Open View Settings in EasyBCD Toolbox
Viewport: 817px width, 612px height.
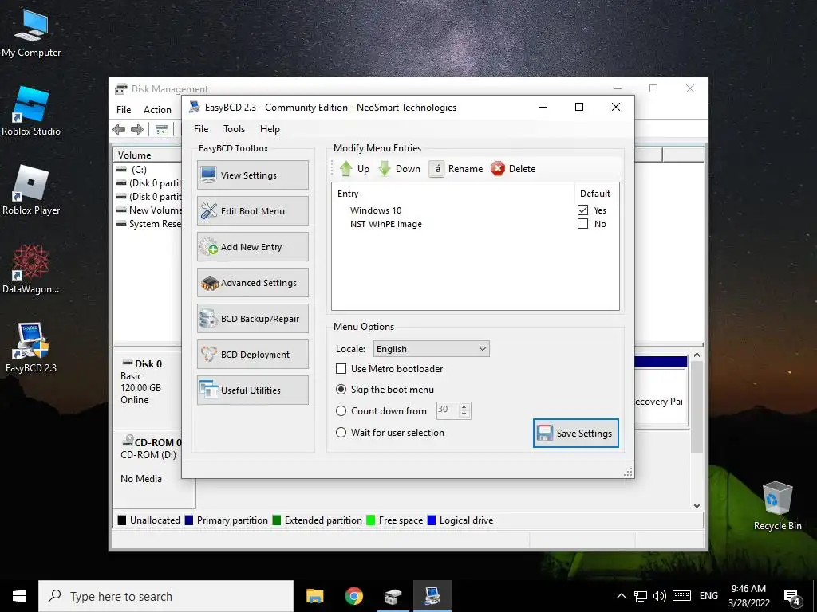253,175
